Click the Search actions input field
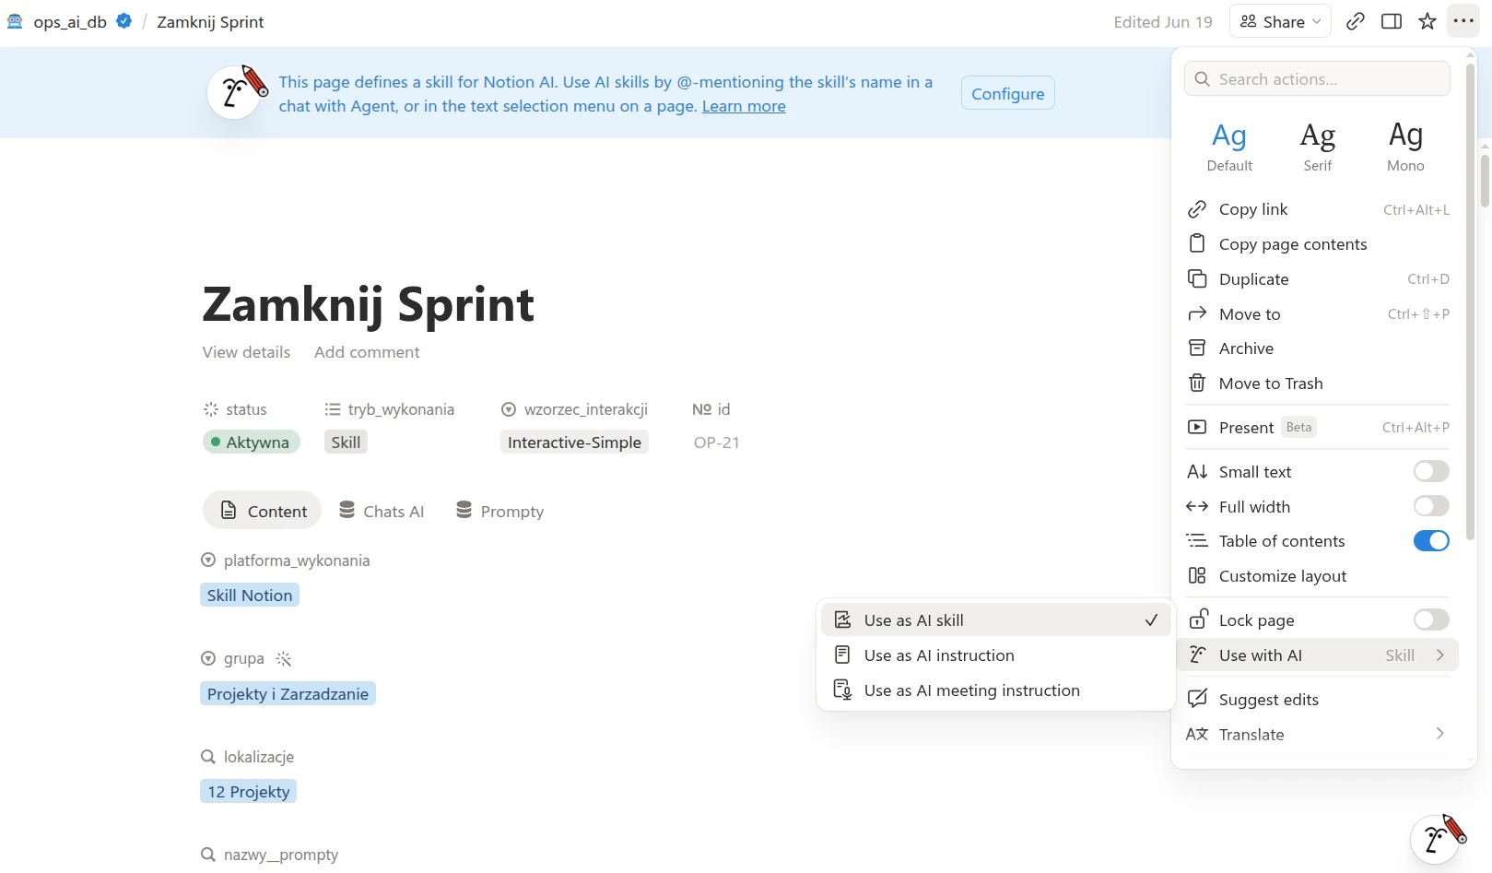This screenshot has width=1492, height=873. point(1317,79)
